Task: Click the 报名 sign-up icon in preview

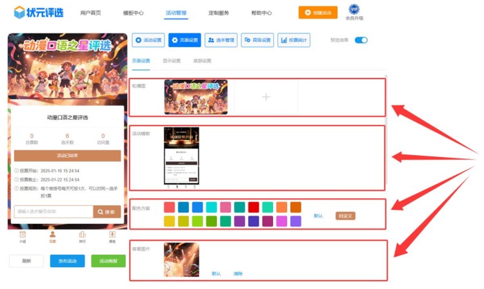Action: (x=112, y=237)
